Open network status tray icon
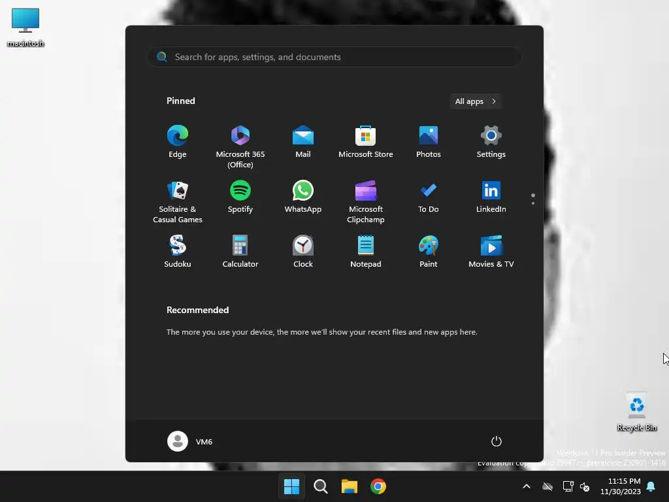669x502 pixels. (x=568, y=486)
